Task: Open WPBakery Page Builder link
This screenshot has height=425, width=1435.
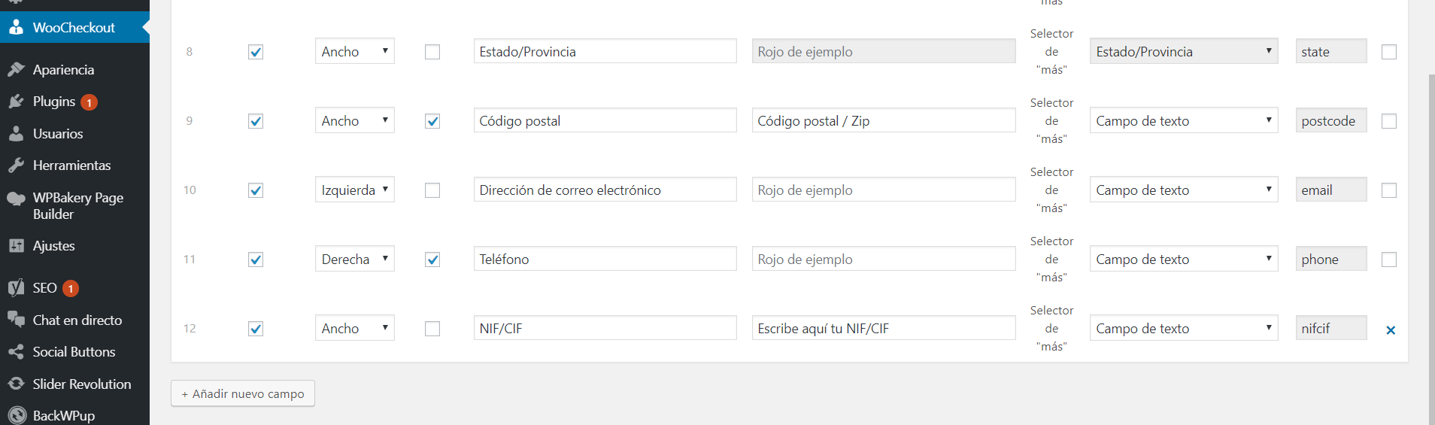Action: (x=77, y=205)
